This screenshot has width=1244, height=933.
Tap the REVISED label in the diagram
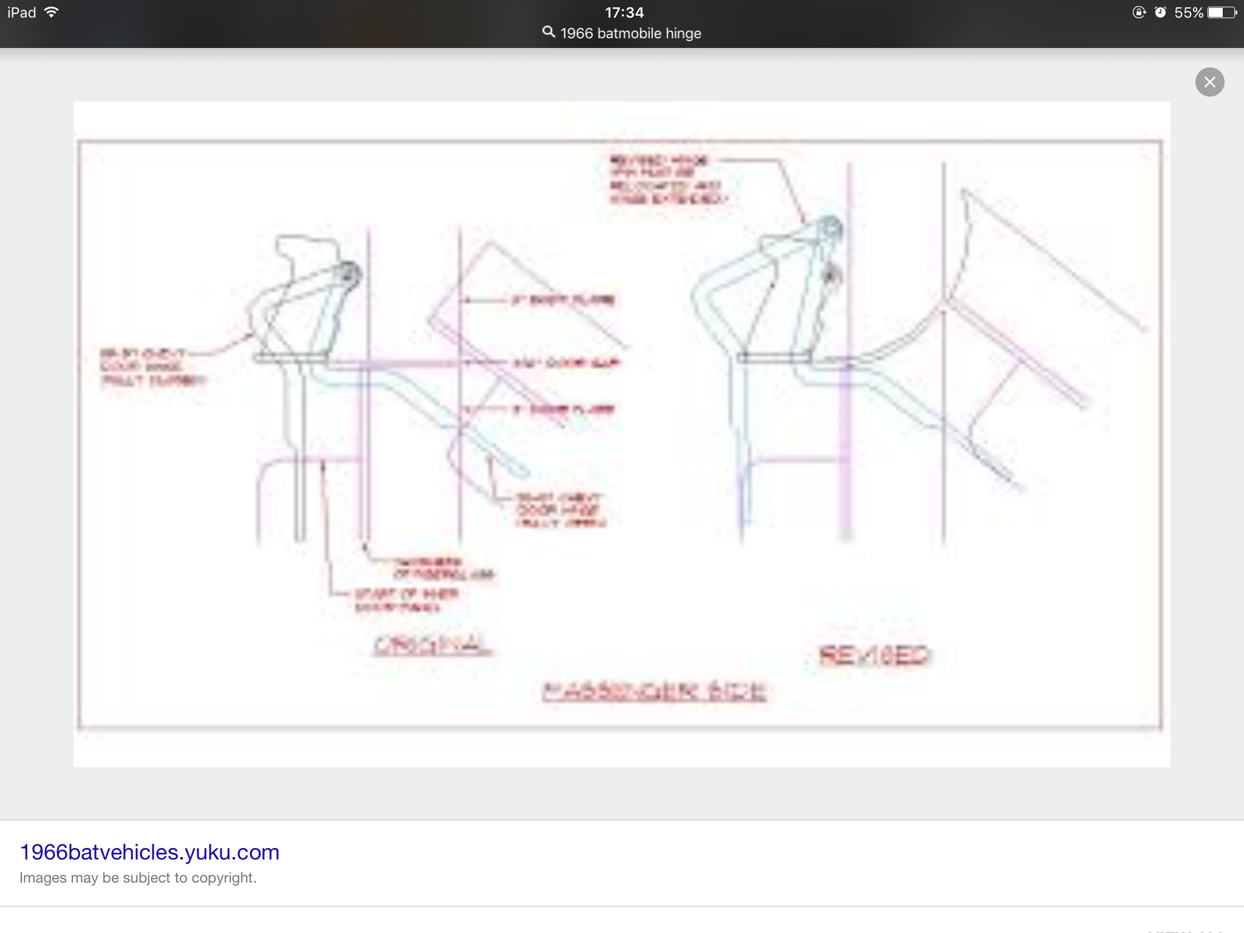[874, 655]
